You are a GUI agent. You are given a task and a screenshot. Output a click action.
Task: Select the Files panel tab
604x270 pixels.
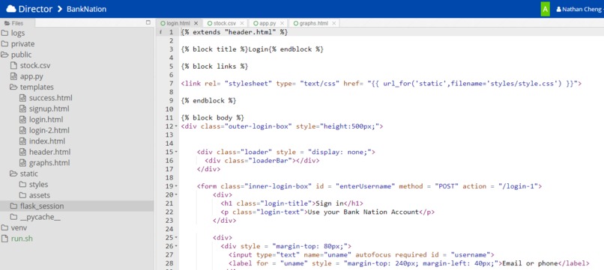tap(14, 23)
